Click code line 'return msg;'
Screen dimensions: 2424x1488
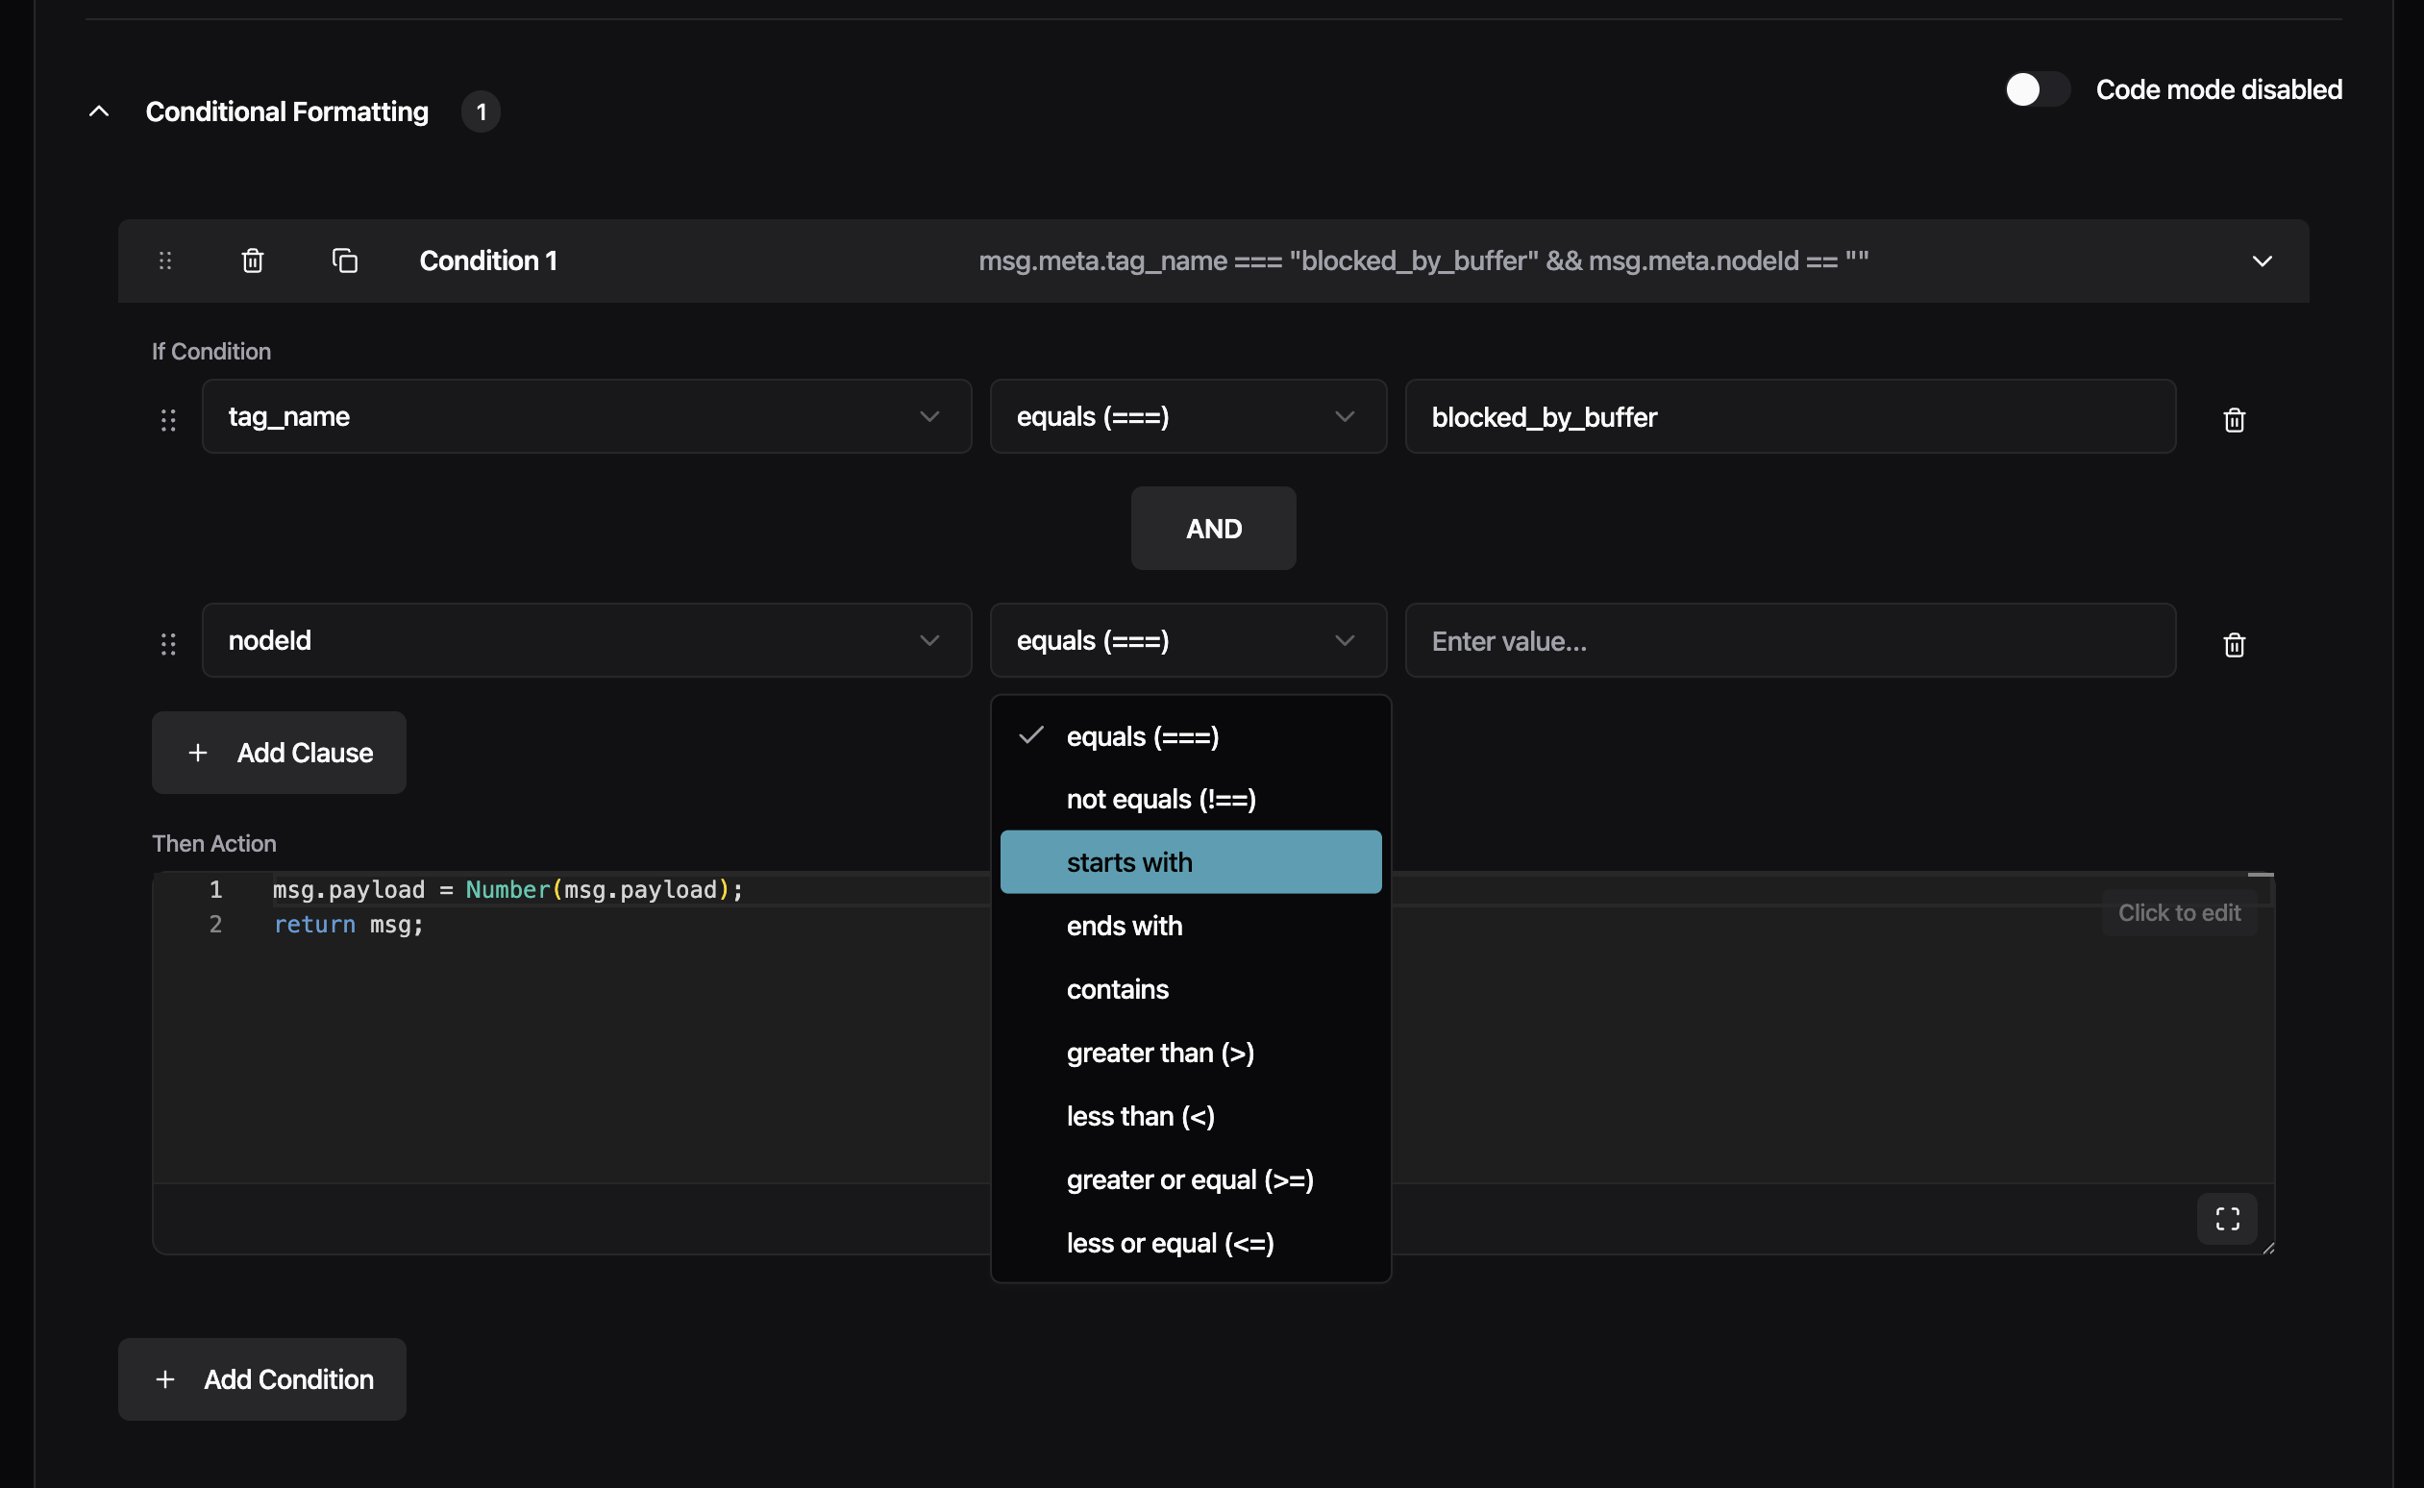click(x=348, y=925)
